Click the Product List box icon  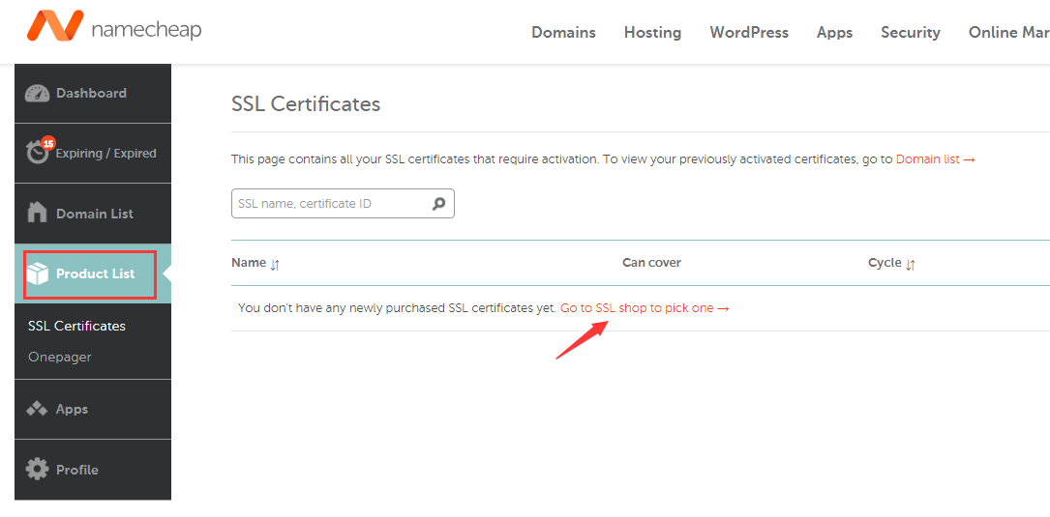38,274
